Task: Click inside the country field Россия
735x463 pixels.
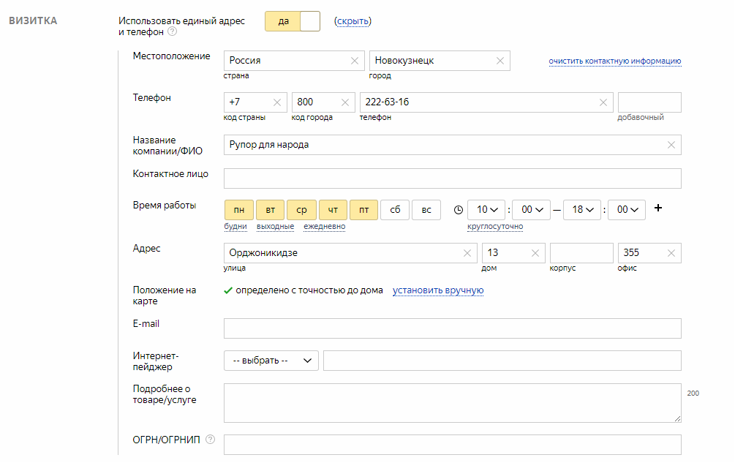Action: coord(294,61)
